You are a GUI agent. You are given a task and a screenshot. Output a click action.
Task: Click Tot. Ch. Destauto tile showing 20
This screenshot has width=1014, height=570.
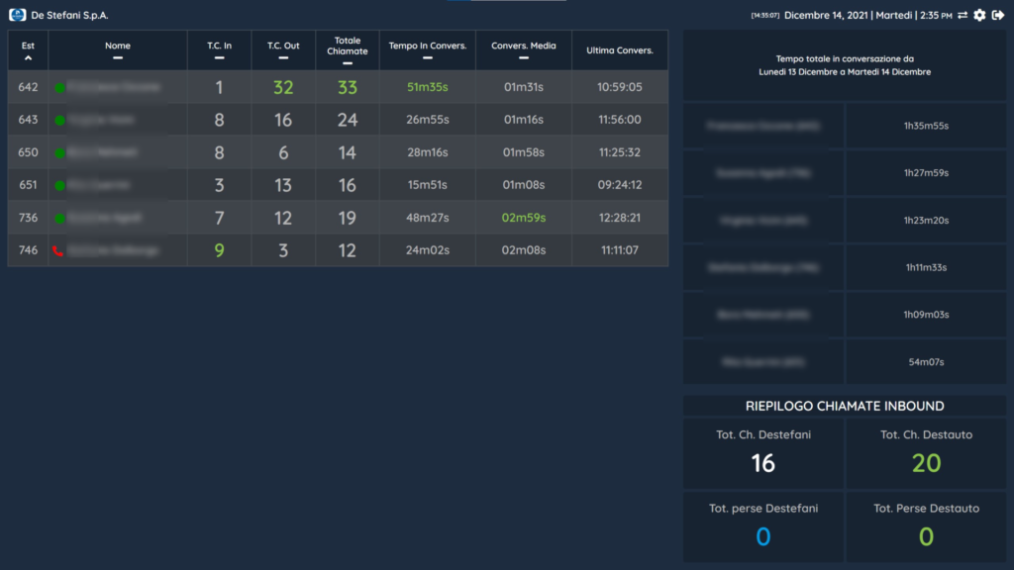tap(926, 453)
